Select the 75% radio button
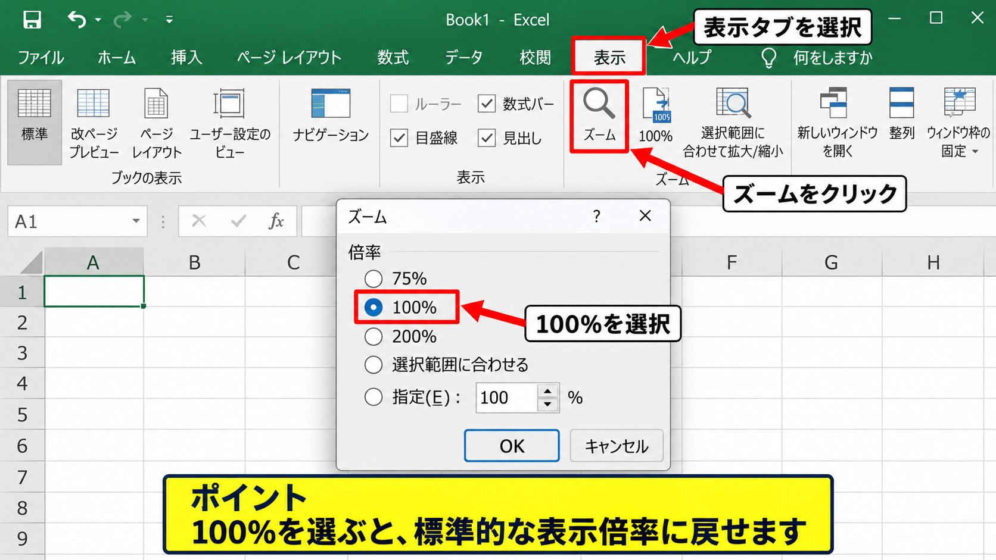 (x=374, y=279)
